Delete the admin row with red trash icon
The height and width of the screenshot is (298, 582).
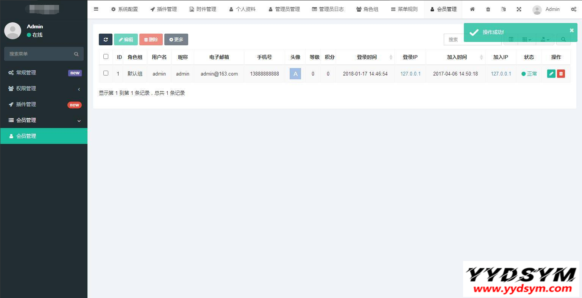(561, 74)
